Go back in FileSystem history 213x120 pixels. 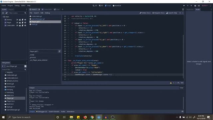3,66
